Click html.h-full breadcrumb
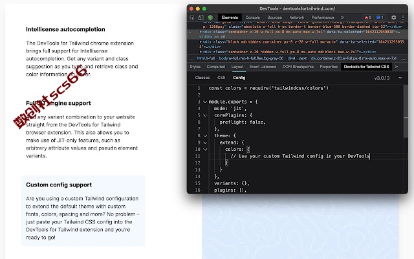Image resolution: width=414 pixels, height=259 pixels. coord(206,58)
